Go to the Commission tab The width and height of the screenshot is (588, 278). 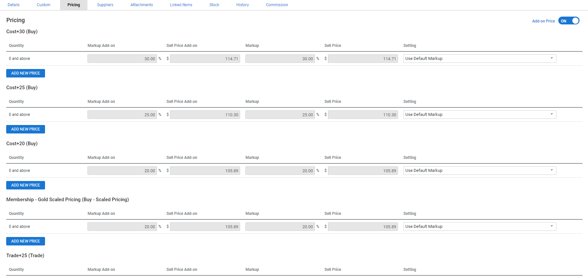click(277, 5)
